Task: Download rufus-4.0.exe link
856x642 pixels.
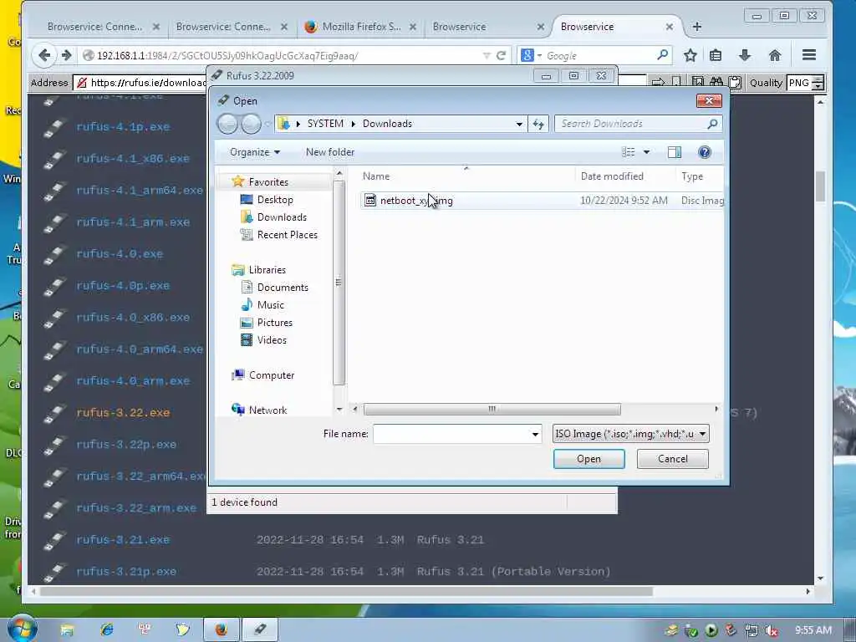Action: 120,254
